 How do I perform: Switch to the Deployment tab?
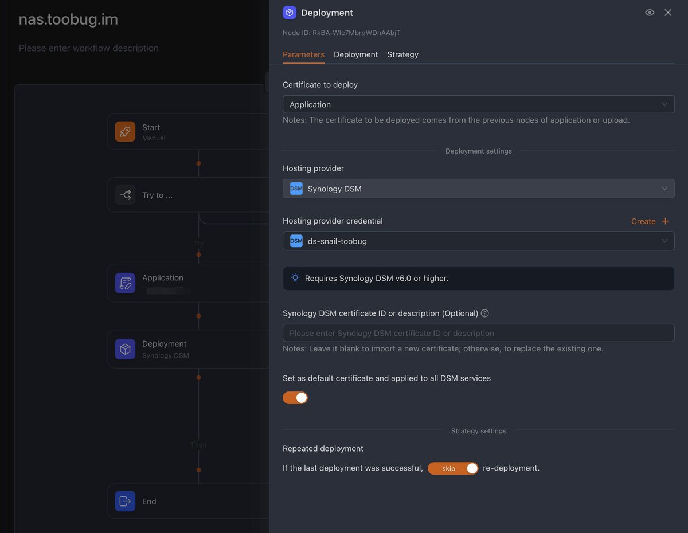355,54
